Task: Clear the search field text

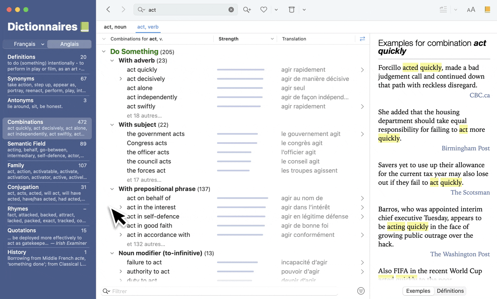Action: 231,10
